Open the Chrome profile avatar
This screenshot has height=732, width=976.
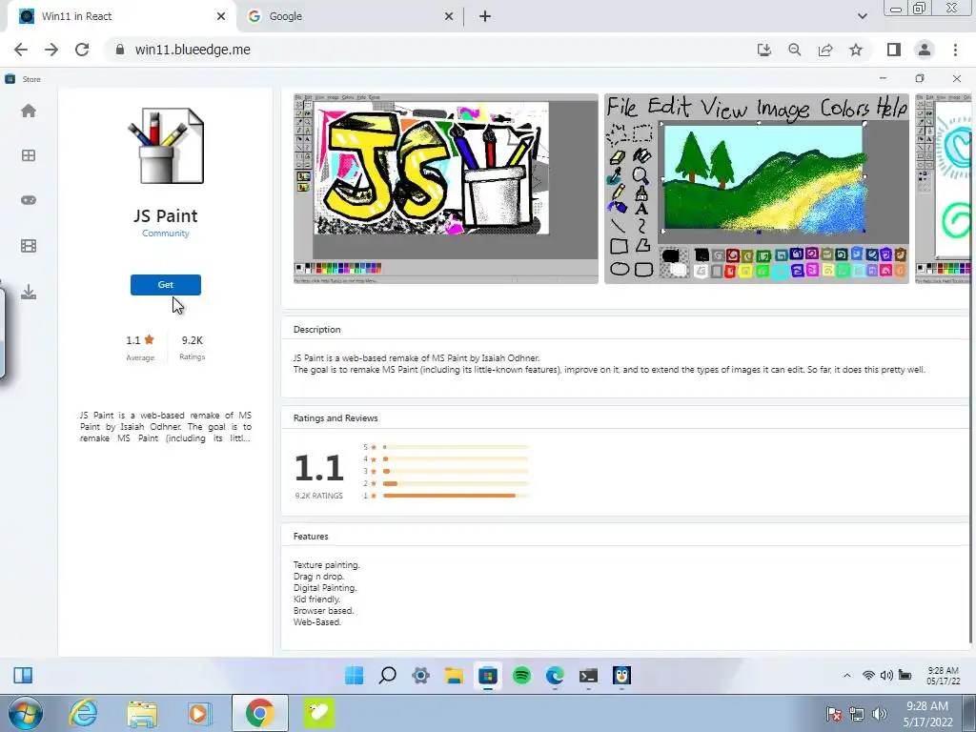tap(925, 50)
